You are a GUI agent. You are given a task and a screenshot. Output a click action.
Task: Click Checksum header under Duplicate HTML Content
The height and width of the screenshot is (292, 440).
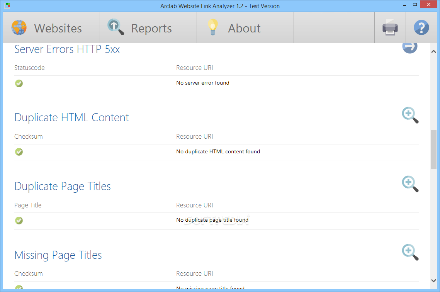[x=28, y=136]
